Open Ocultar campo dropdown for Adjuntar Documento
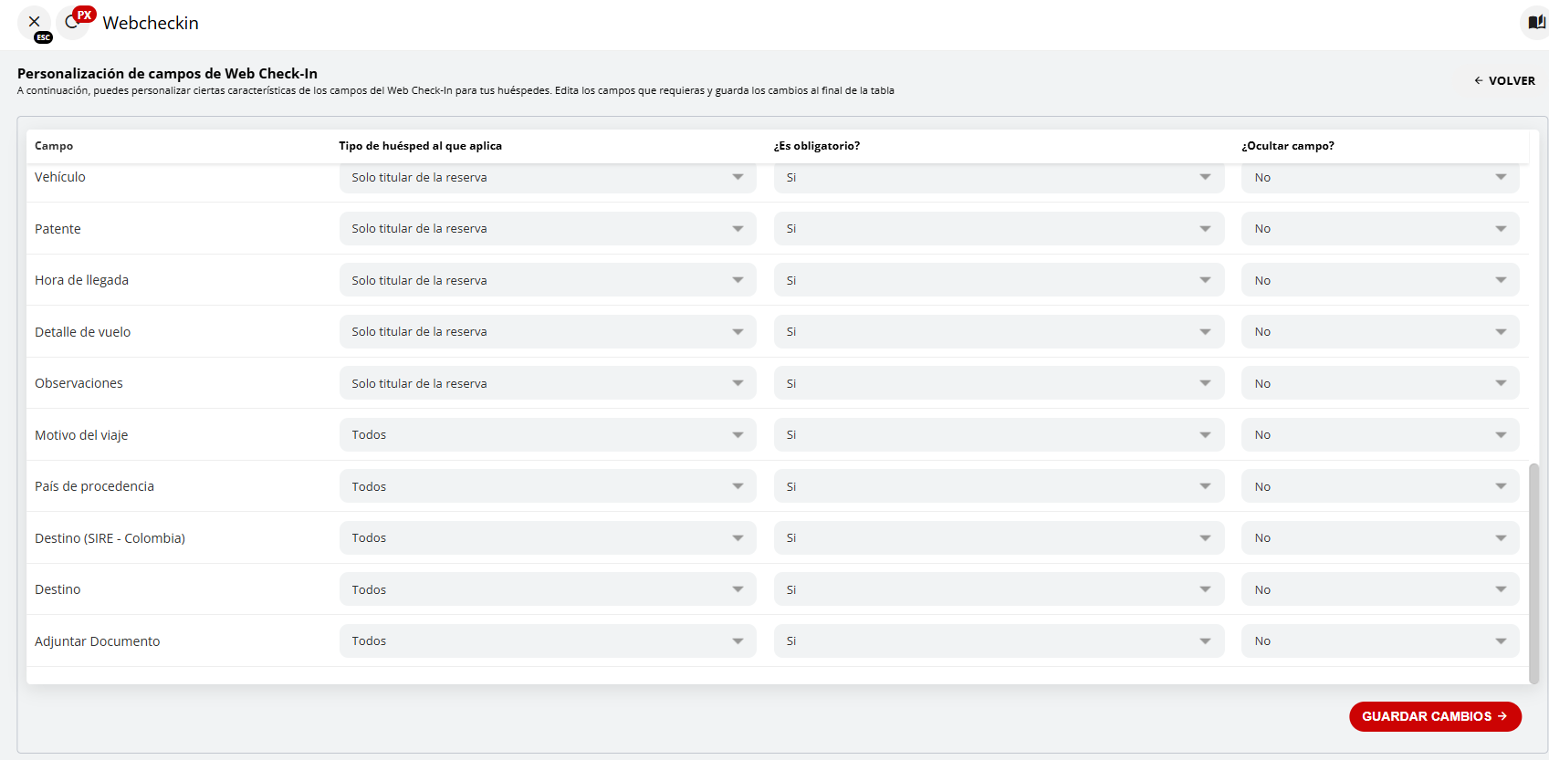The image size is (1549, 760). pyautogui.click(x=1379, y=641)
